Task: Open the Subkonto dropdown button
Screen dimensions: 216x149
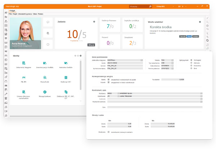Action: (201, 99)
